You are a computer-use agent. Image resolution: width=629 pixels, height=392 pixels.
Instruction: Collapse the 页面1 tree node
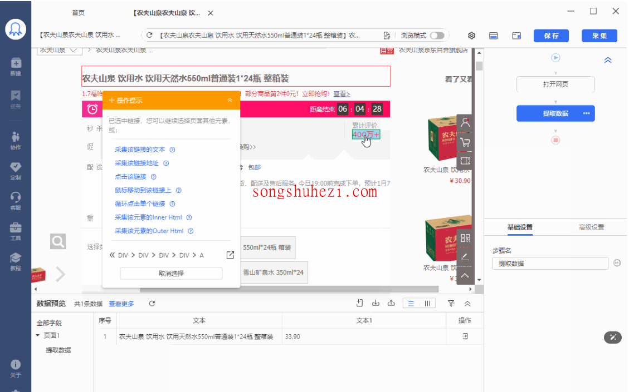pos(38,335)
